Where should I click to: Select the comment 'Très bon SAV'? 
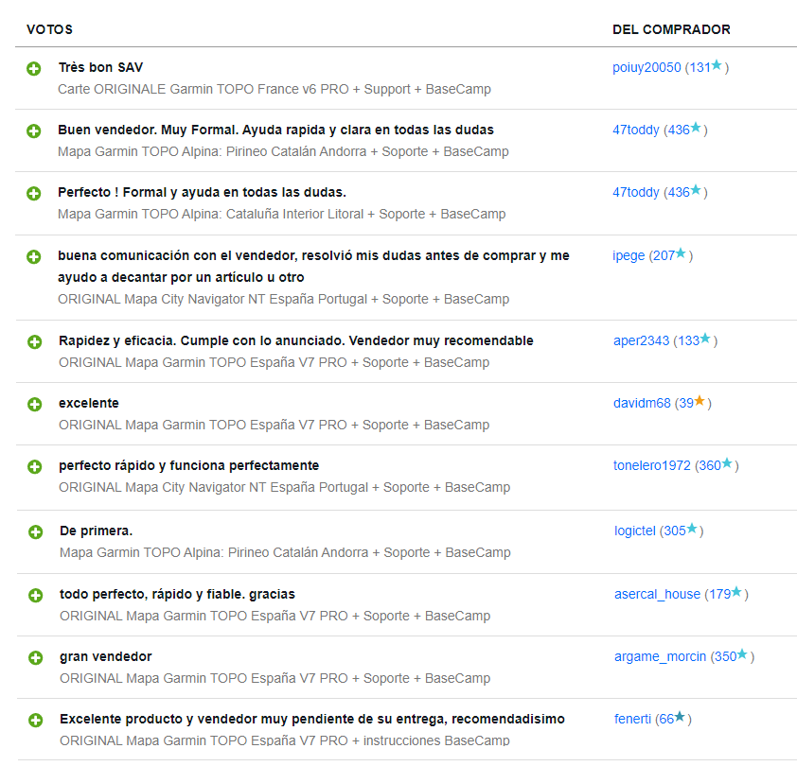pyautogui.click(x=100, y=67)
